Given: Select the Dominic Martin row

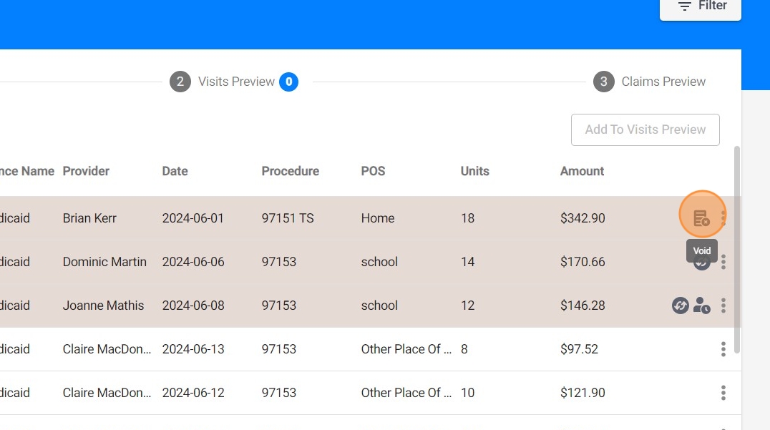Looking at the screenshot, I should pos(370,262).
